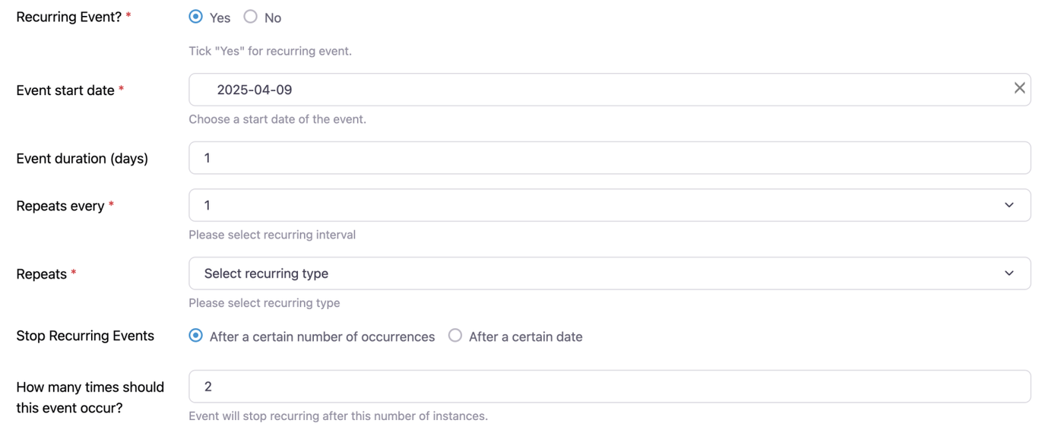Click How many times should event occur label

pyautogui.click(x=90, y=397)
